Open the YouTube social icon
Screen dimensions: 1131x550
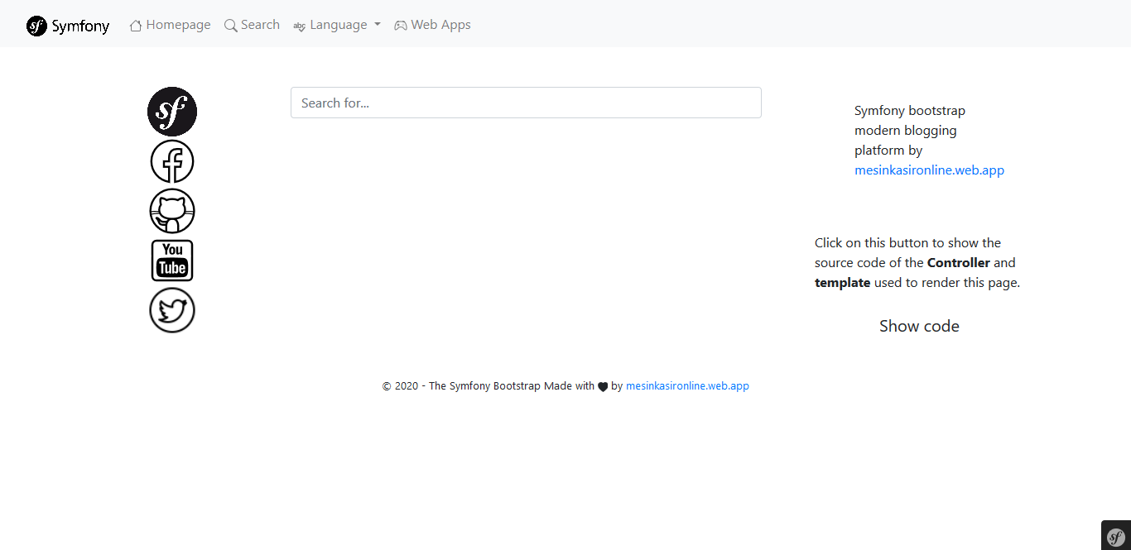(172, 261)
